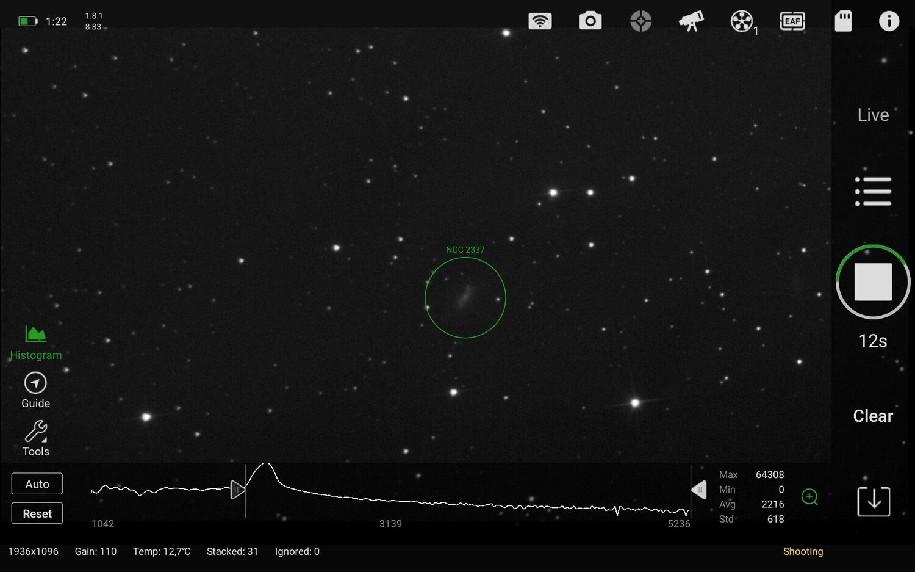Screen dimensions: 915x572
Task: Zoom the histogram with green magnifier
Action: point(810,497)
